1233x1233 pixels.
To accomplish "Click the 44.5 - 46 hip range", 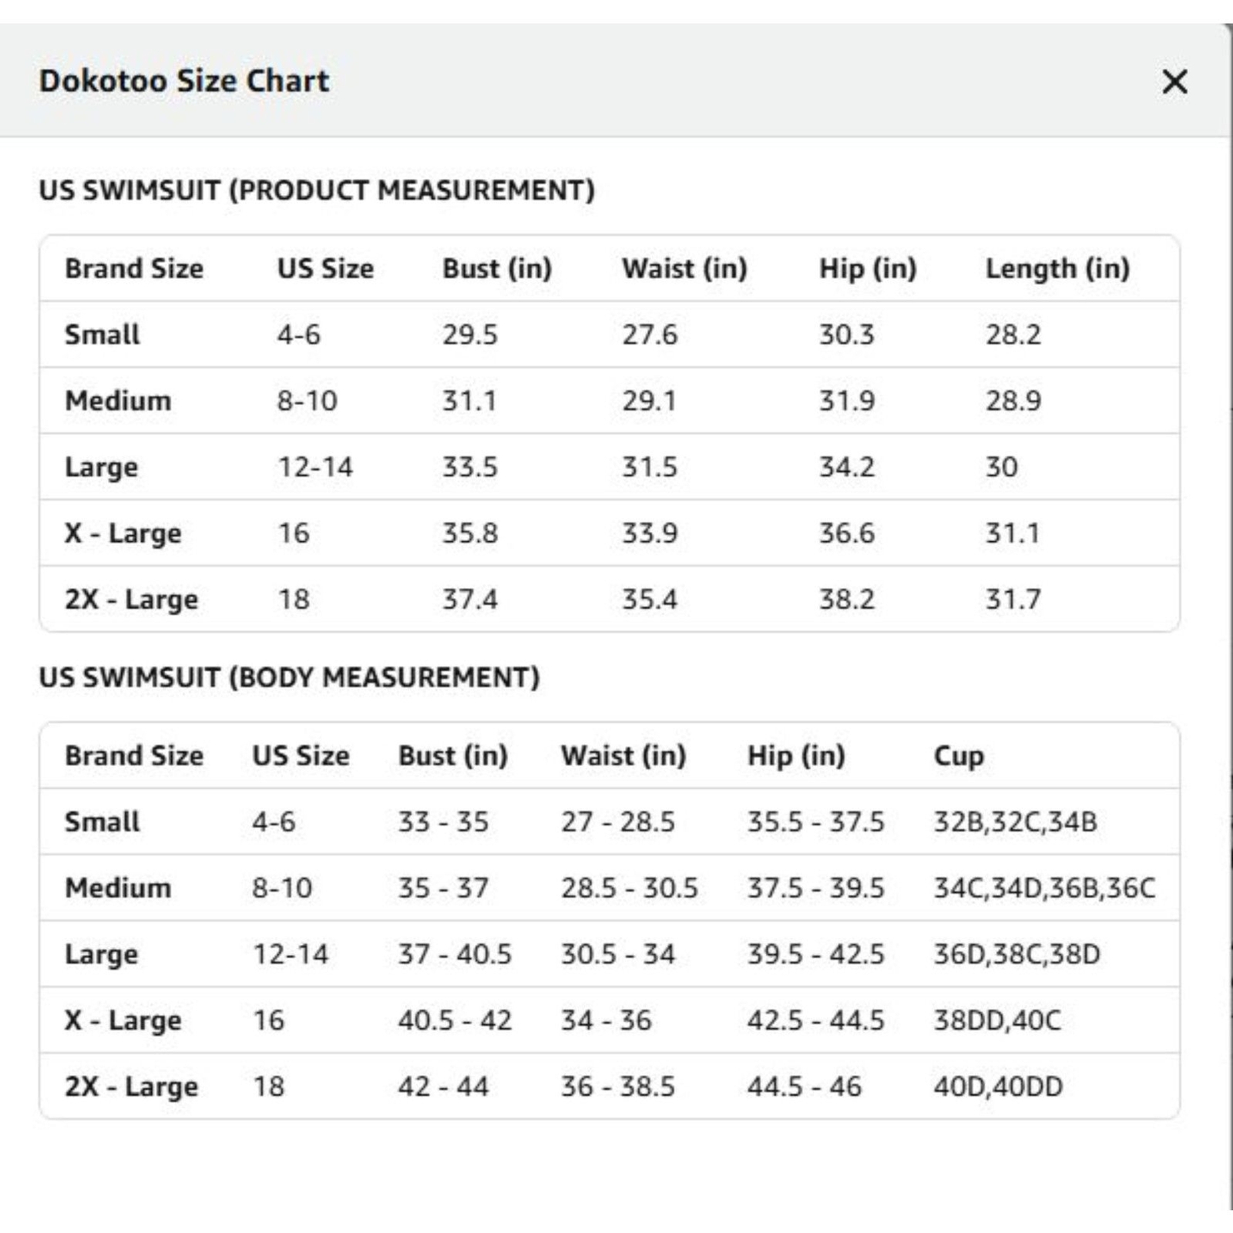I will tap(804, 1087).
